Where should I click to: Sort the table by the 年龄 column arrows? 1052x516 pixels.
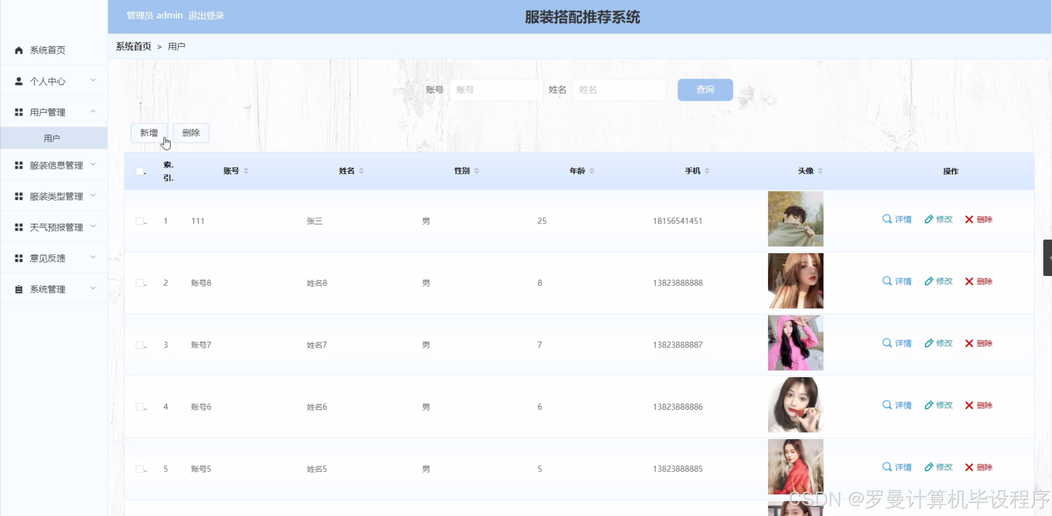point(592,171)
